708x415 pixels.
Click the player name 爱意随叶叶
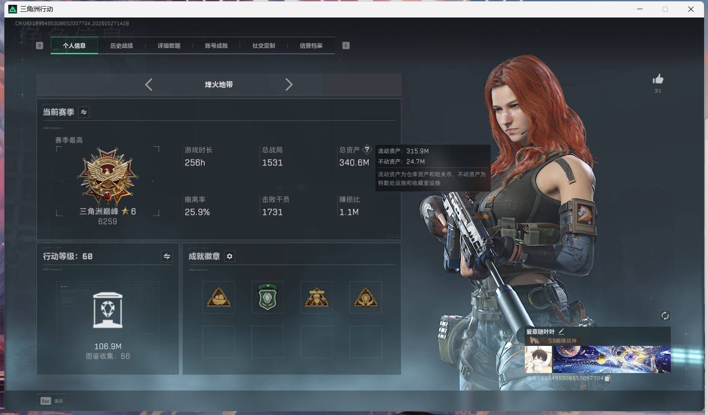[x=541, y=331]
